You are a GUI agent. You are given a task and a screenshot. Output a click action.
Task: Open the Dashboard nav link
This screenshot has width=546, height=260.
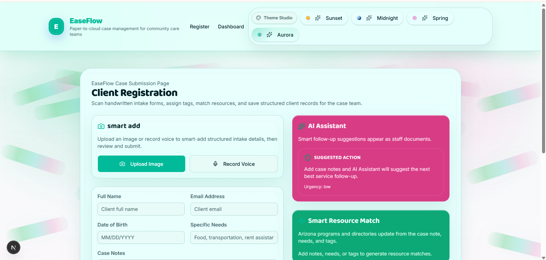[x=231, y=26]
